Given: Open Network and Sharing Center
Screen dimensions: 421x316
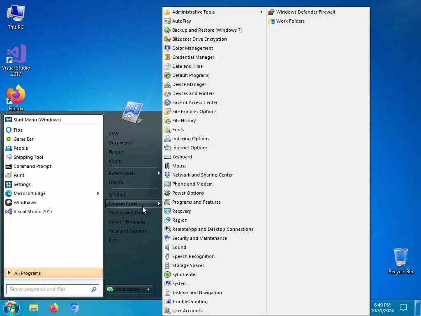Looking at the screenshot, I should coord(214,175).
